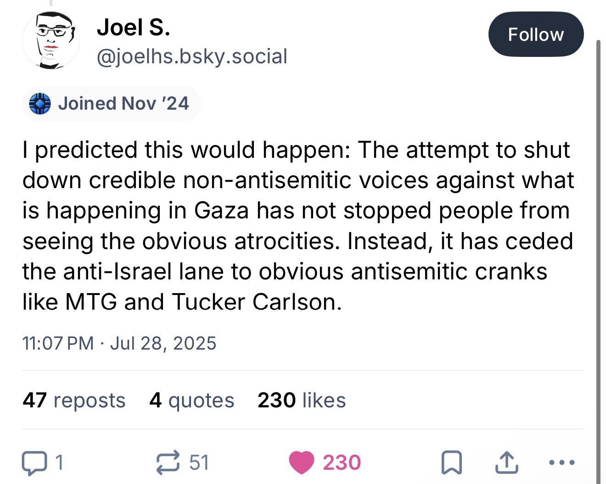Screen dimensions: 606x484
Task: Unlike the post via pink heart icon
Action: pos(302,462)
